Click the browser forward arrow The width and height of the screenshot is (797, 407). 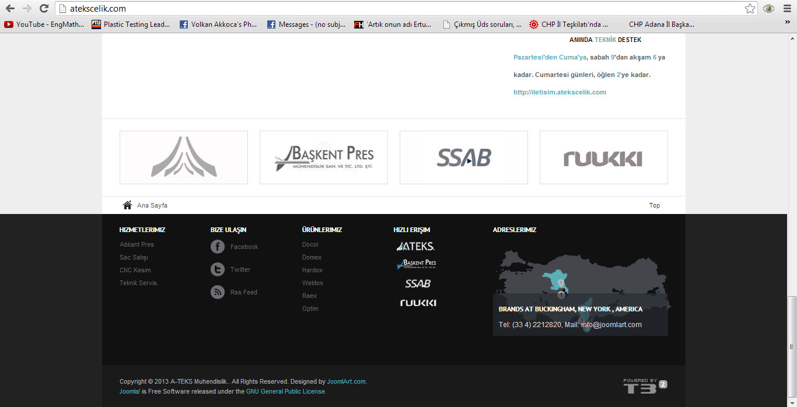pos(27,9)
